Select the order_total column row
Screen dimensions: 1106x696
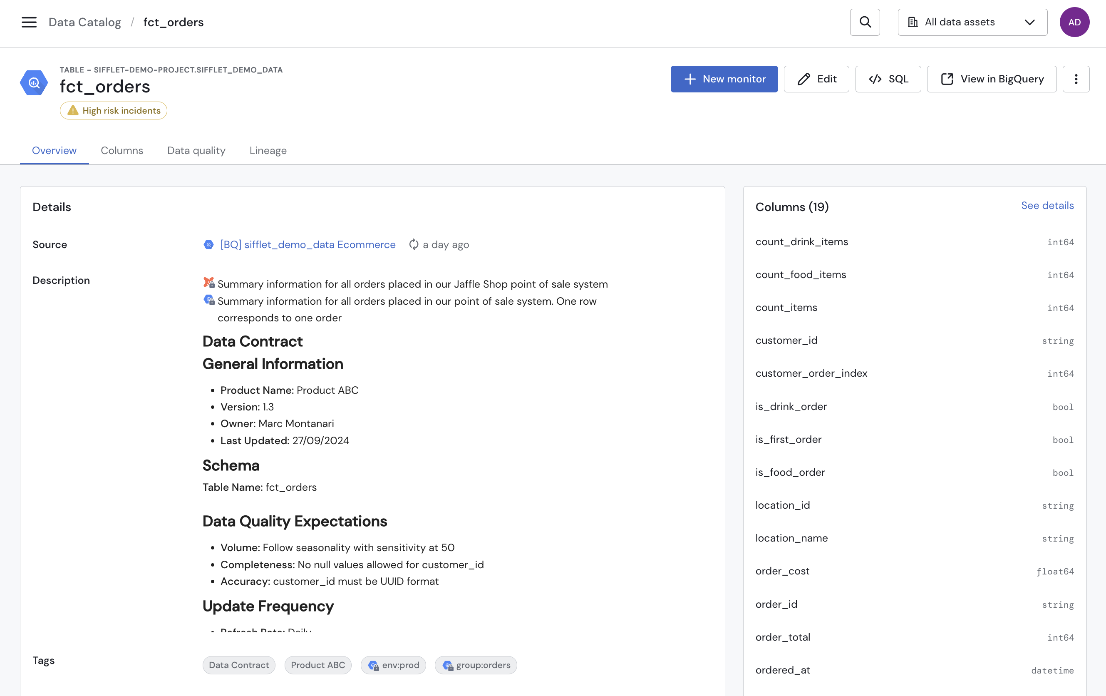click(x=915, y=637)
